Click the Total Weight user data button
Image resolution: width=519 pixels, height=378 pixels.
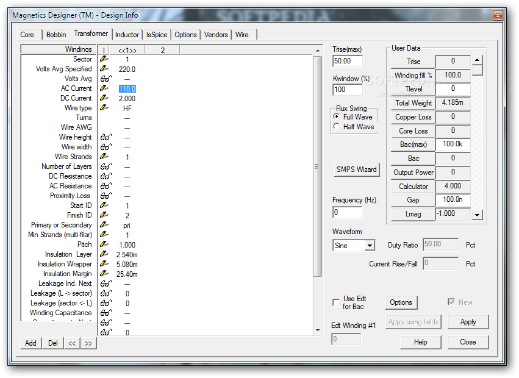coord(413,103)
